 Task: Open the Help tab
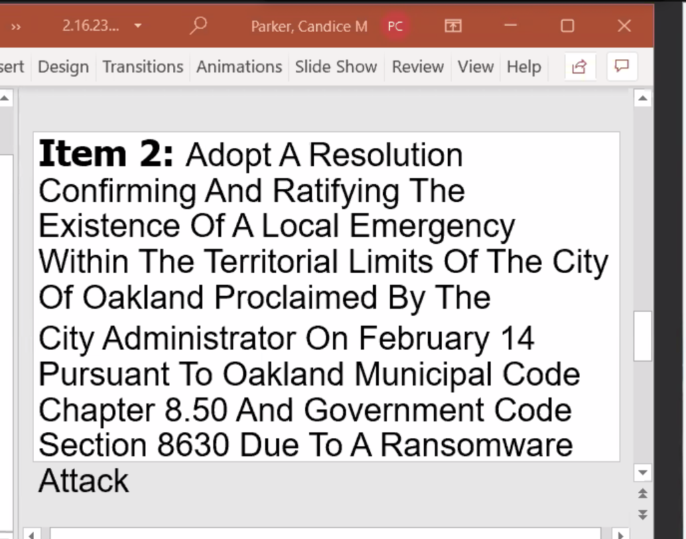pos(524,67)
